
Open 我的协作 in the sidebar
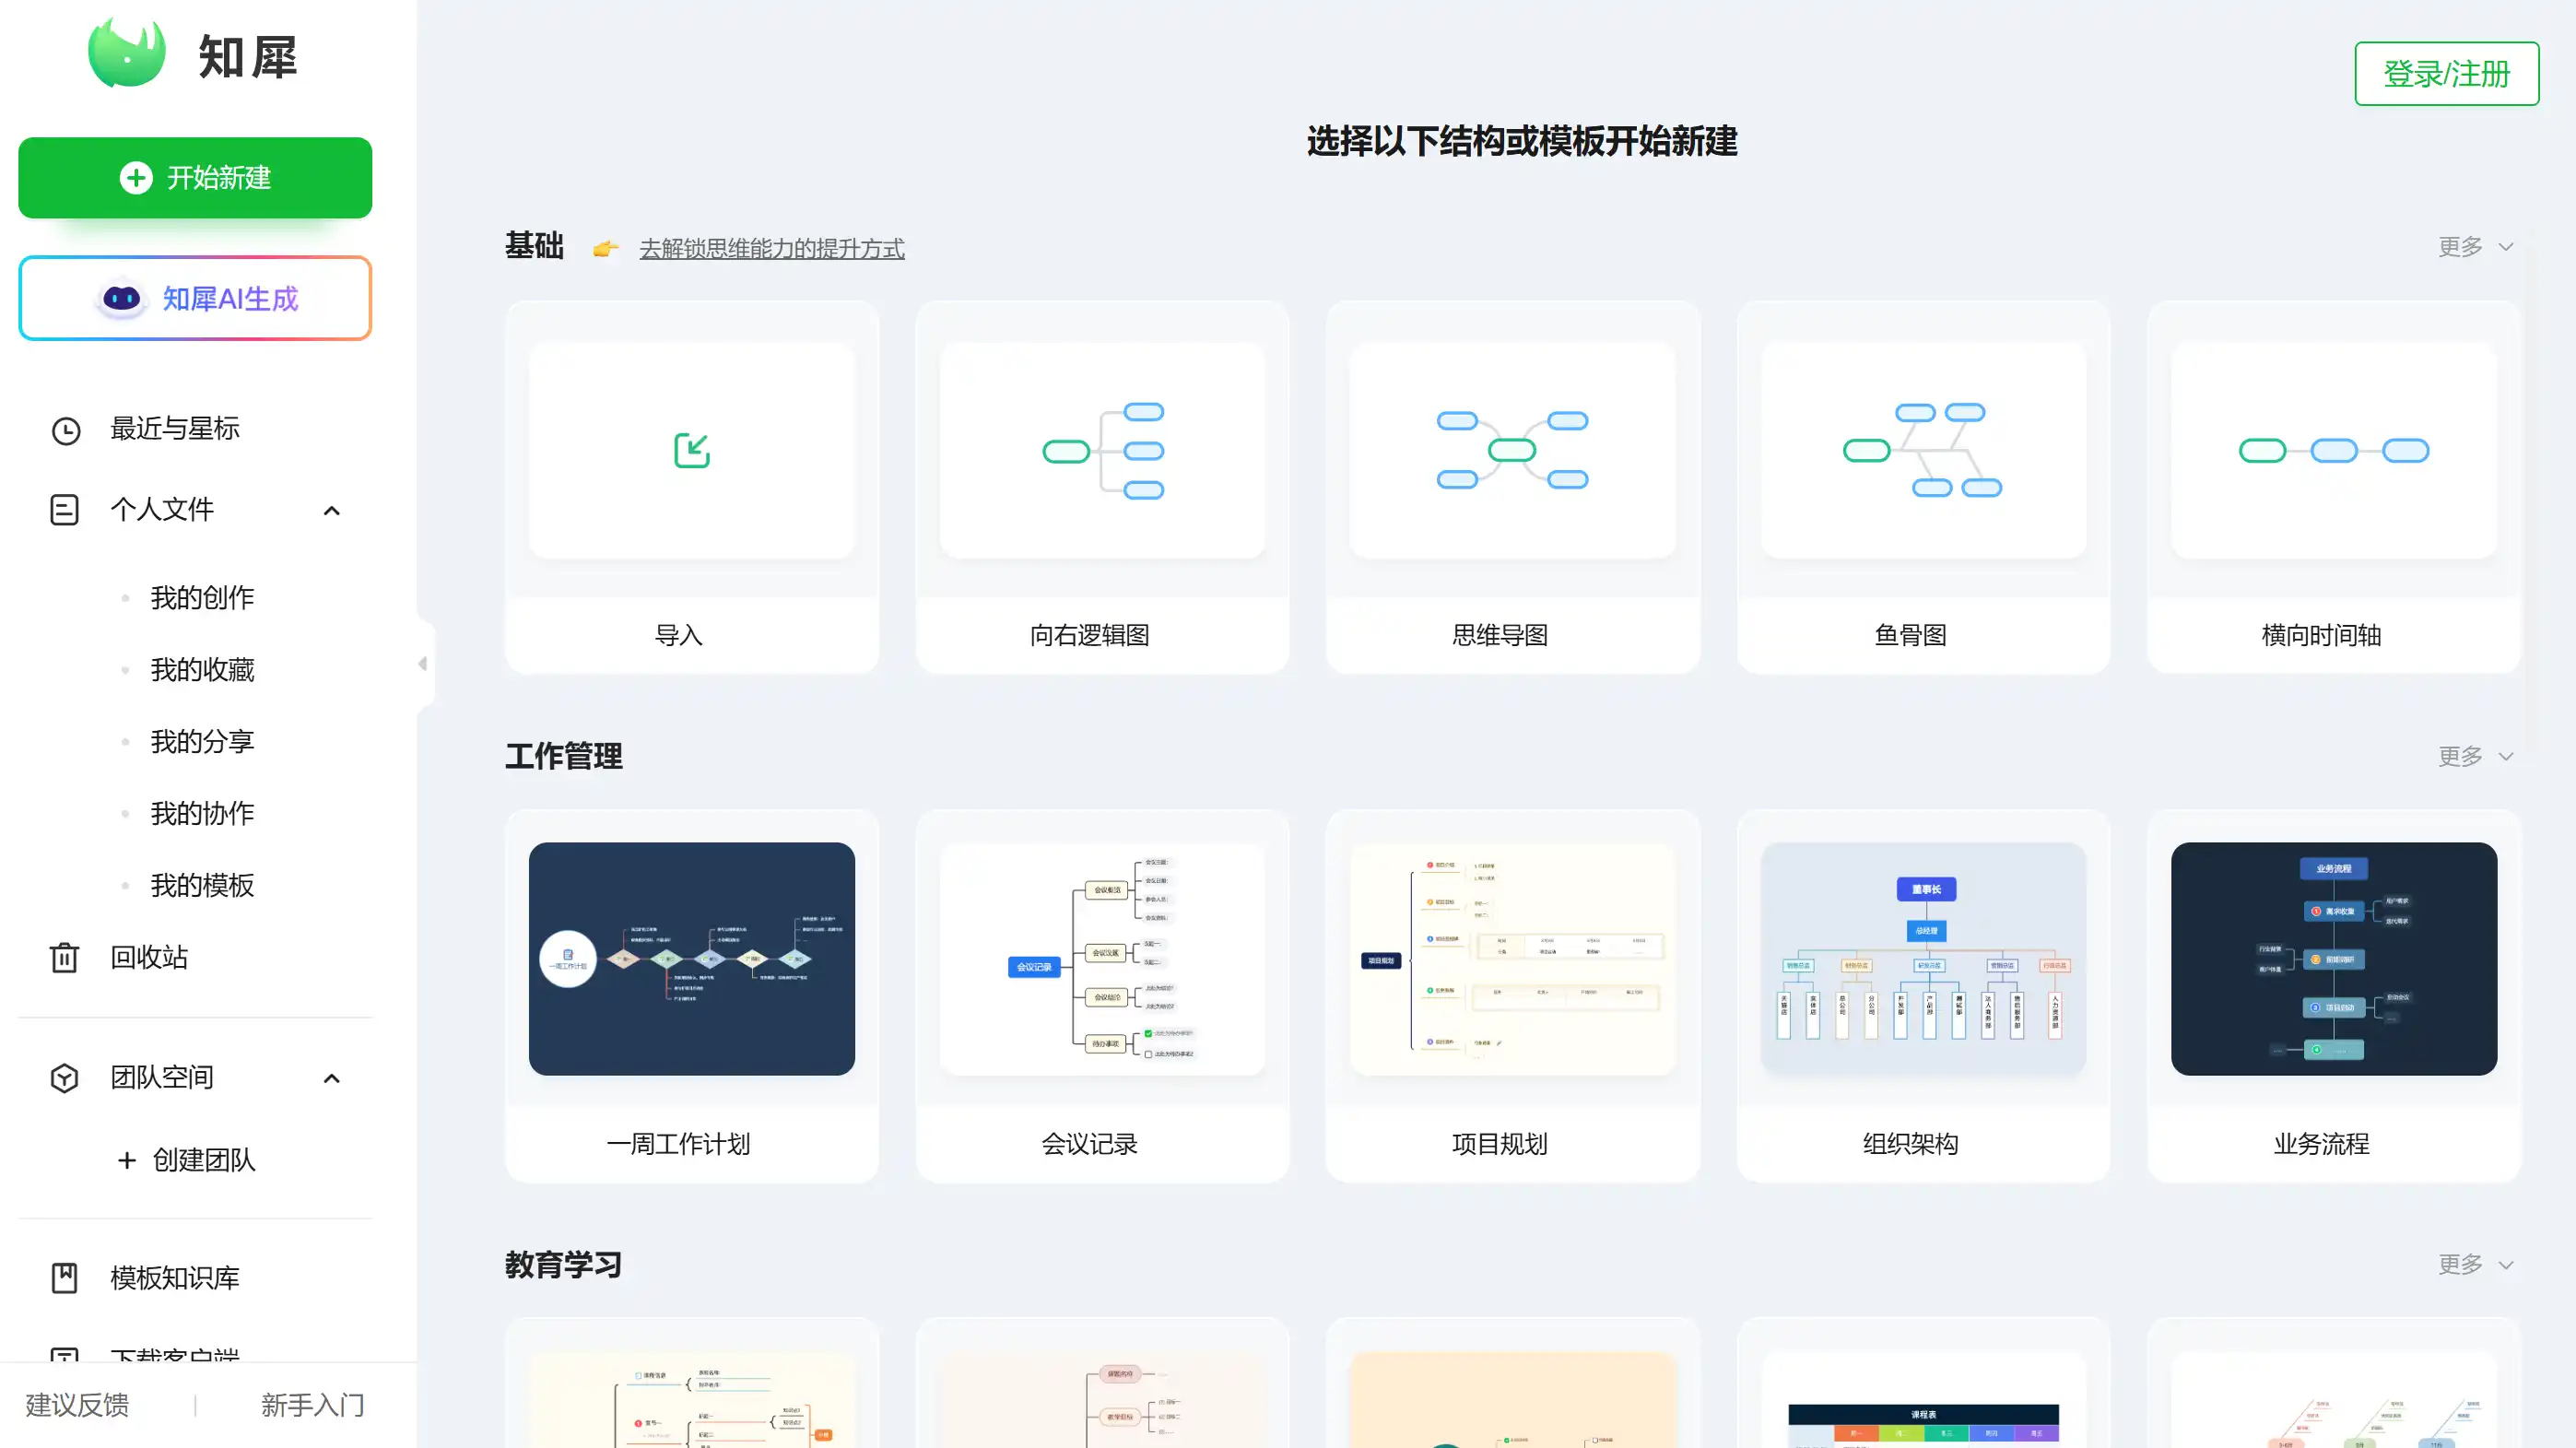(x=202, y=814)
